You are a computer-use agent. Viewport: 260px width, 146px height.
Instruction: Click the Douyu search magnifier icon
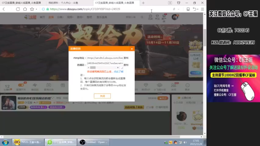[142, 17]
